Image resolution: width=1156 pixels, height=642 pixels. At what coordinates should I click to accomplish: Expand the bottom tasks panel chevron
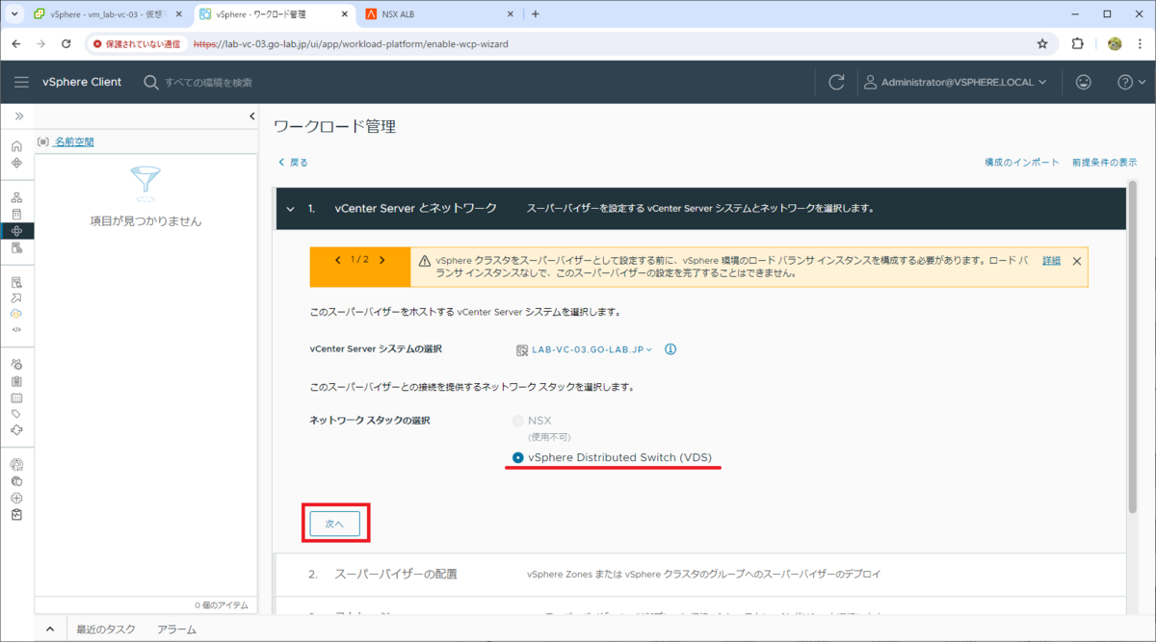click(50, 629)
